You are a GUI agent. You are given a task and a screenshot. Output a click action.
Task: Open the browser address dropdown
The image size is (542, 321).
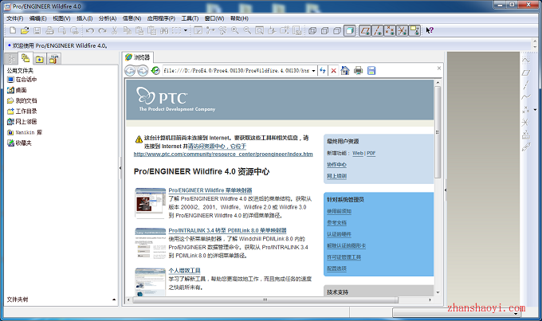tap(313, 71)
